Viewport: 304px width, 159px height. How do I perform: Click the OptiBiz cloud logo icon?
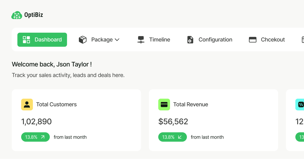click(x=17, y=15)
